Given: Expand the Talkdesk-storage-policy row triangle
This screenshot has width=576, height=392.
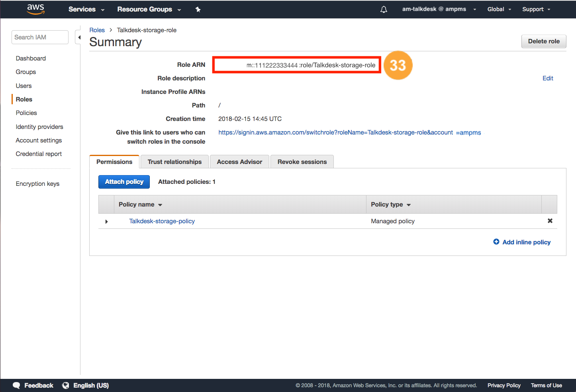Looking at the screenshot, I should [106, 221].
